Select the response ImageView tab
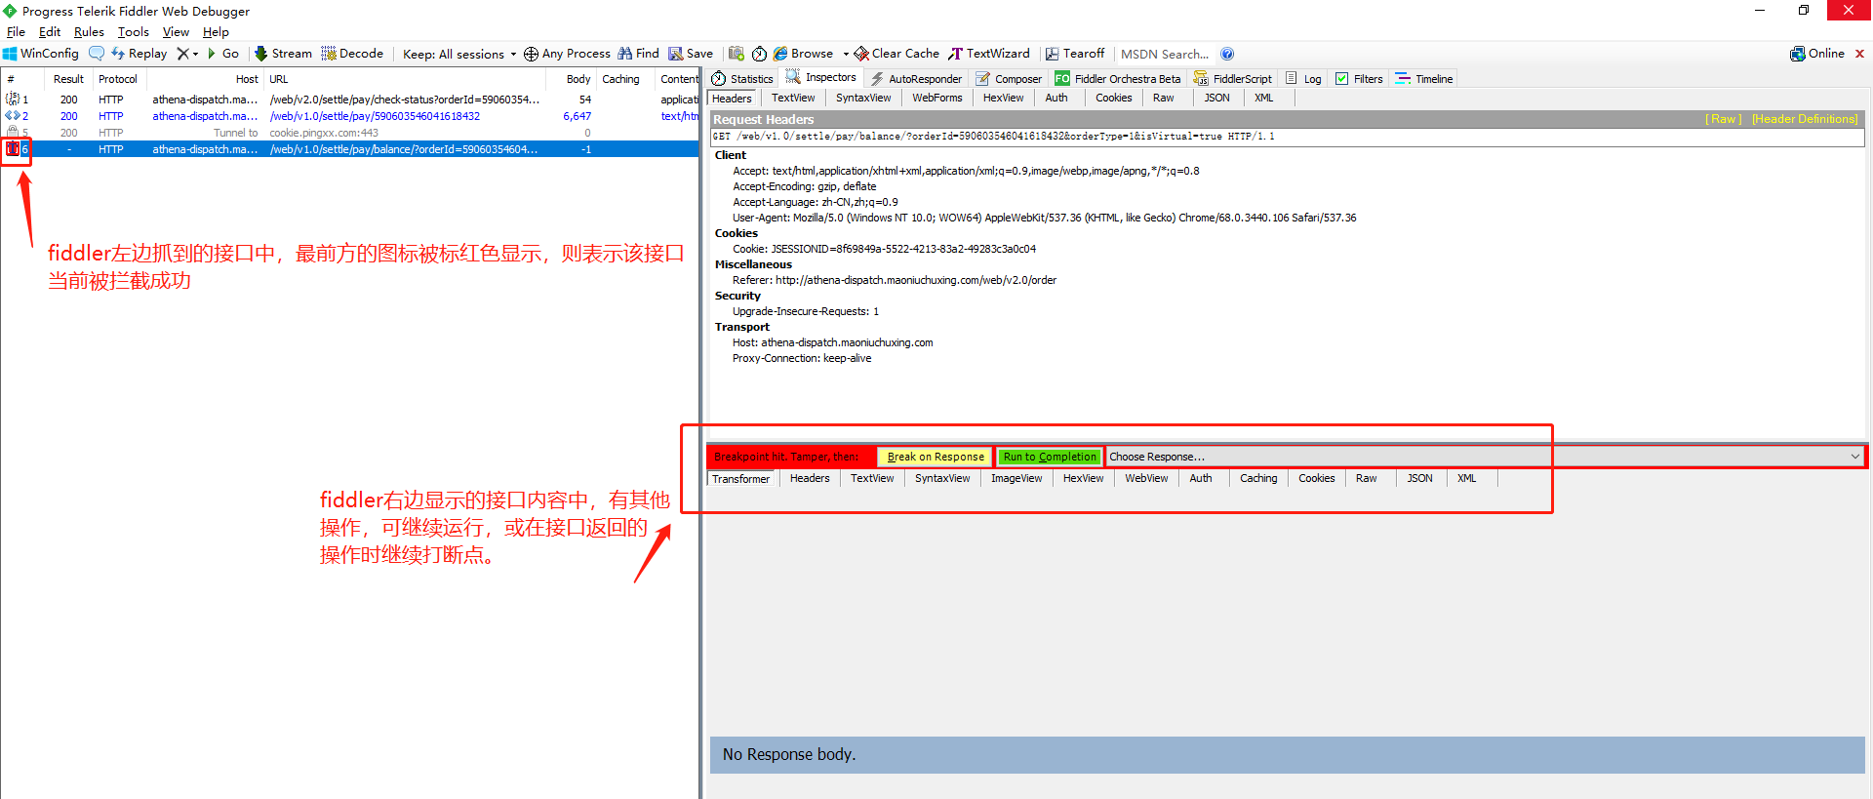 click(1016, 478)
